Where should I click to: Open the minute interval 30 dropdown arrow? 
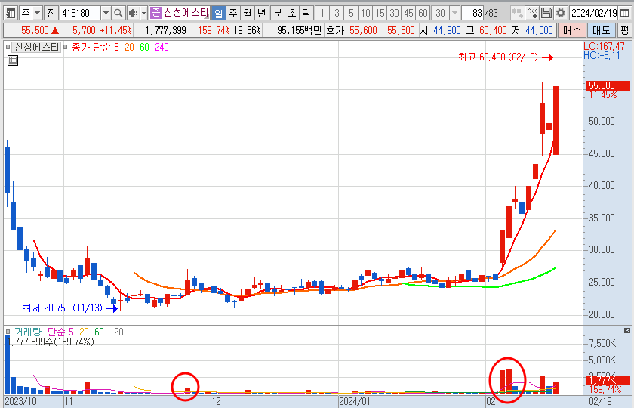pos(454,14)
